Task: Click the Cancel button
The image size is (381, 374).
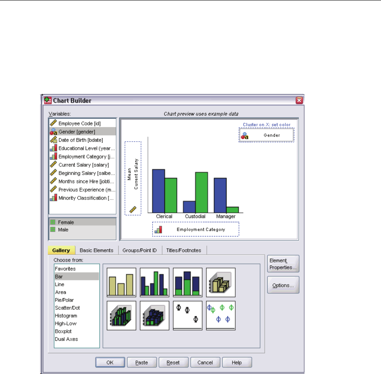Action: click(205, 362)
